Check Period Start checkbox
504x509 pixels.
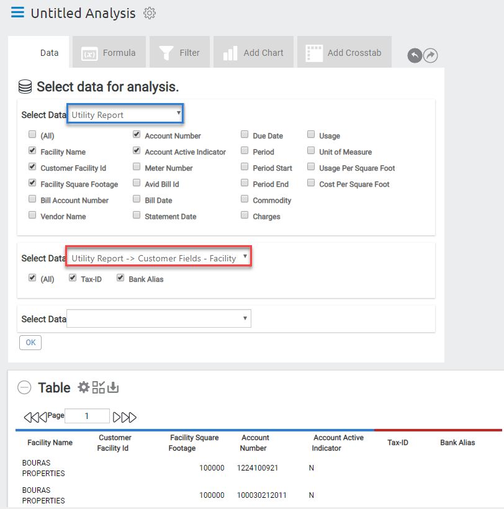tap(245, 166)
